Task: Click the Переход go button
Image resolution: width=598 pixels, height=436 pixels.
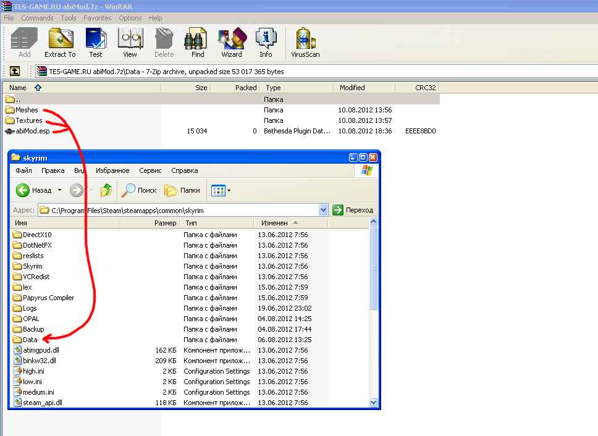Action: pyautogui.click(x=353, y=210)
